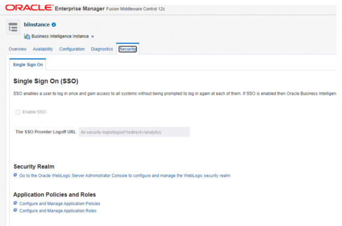342x226 pixels.
Task: Click the Security Realm heading
Action: (34, 166)
